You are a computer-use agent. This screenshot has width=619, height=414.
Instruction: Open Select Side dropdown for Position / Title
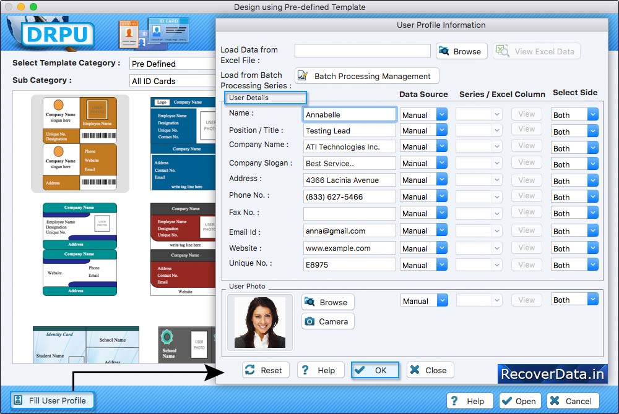click(574, 132)
